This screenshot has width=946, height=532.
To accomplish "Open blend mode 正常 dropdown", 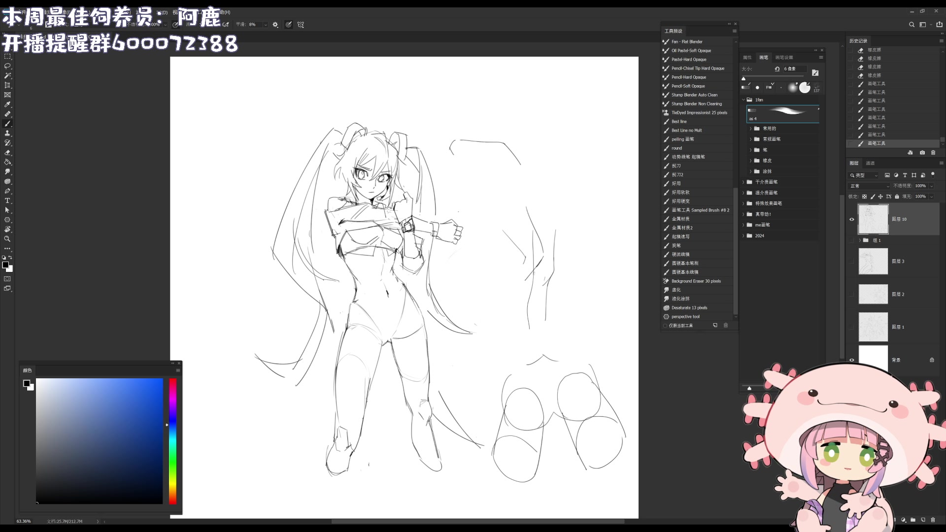I will click(x=869, y=186).
